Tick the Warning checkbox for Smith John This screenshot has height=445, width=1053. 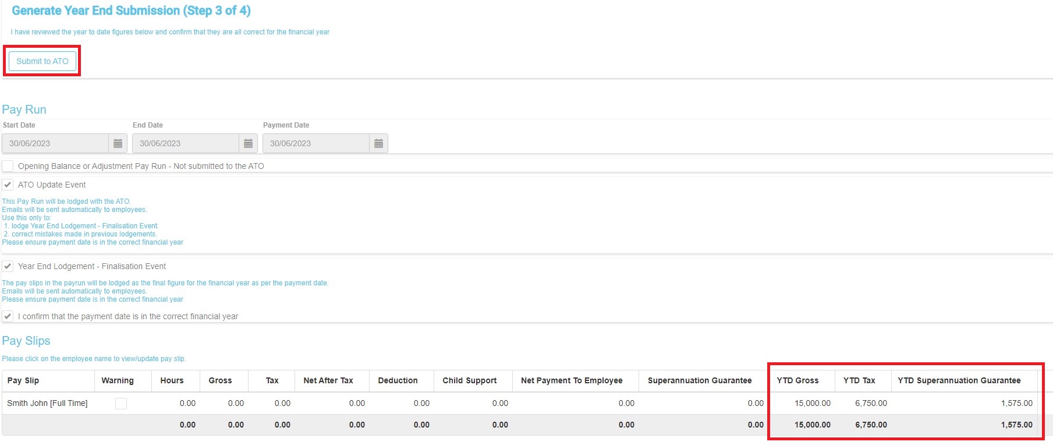pyautogui.click(x=121, y=403)
